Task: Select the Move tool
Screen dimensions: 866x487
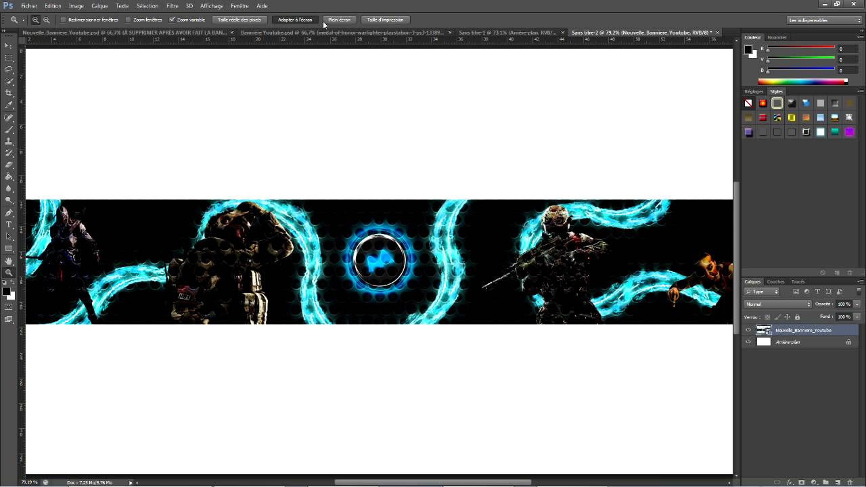Action: click(9, 45)
